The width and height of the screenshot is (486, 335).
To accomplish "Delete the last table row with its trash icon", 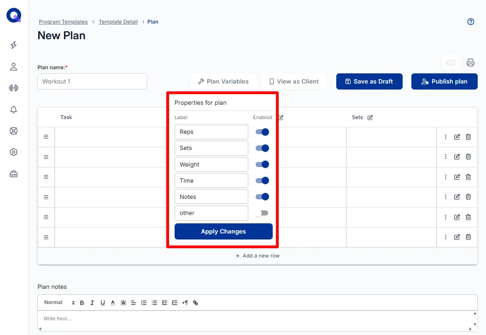I will click(x=468, y=237).
